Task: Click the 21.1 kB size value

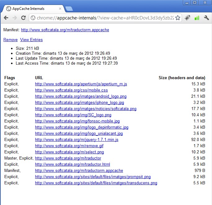Action: point(198,96)
